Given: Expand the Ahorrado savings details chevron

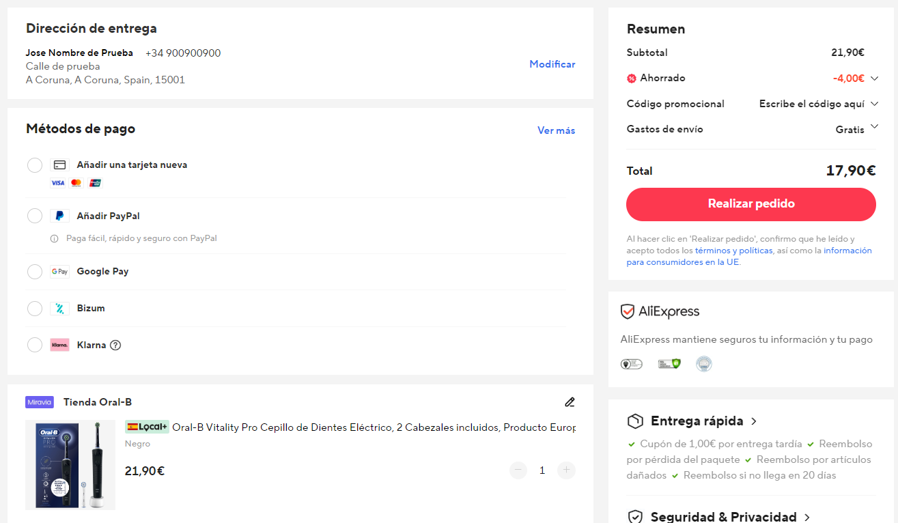Looking at the screenshot, I should [874, 79].
